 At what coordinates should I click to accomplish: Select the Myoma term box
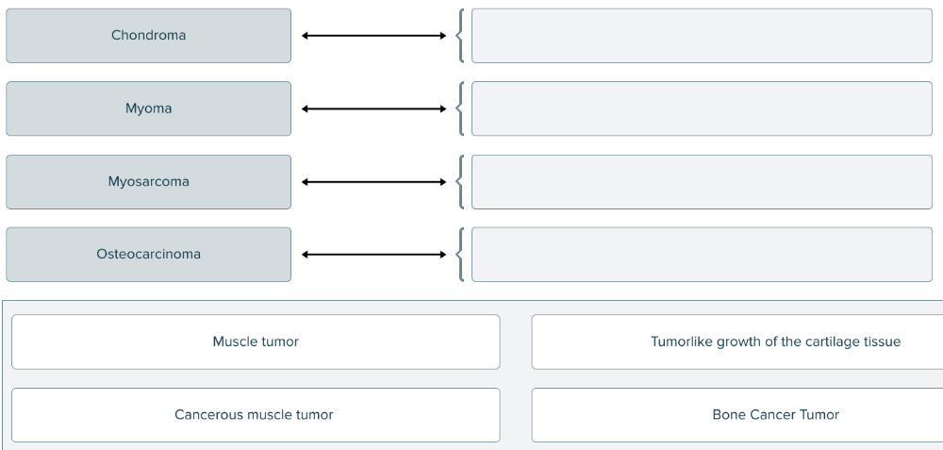tap(148, 108)
